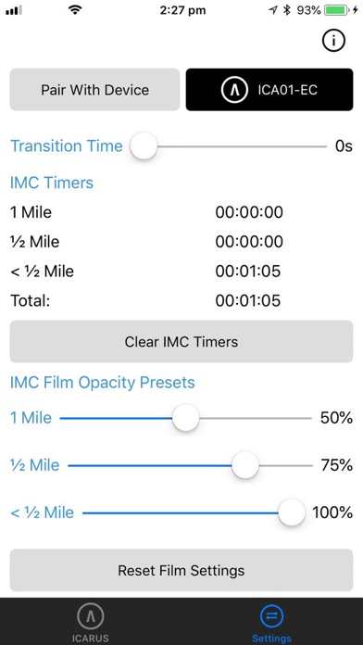Tap the ICARUS logo tab icon

pyautogui.click(x=91, y=615)
